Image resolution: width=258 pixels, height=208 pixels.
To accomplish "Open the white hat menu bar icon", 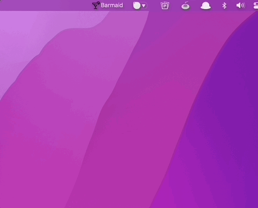I will tap(205, 6).
